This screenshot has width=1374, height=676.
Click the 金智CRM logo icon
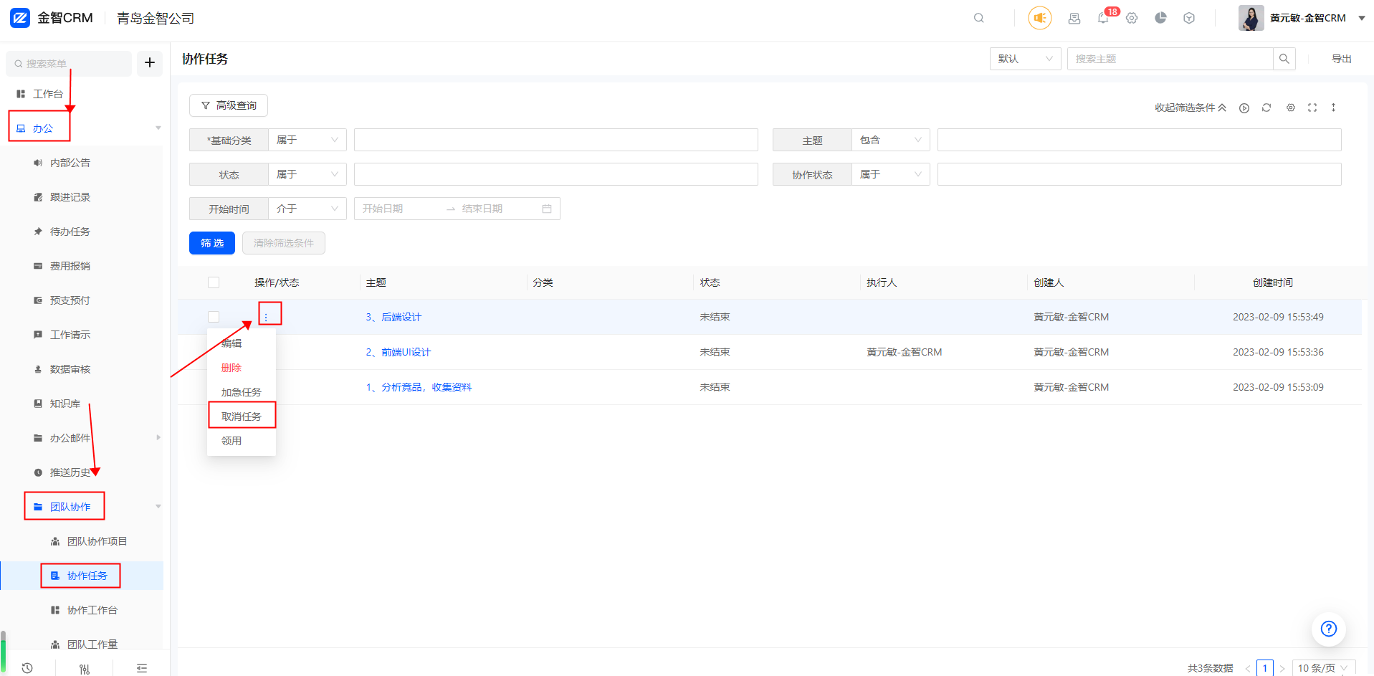click(x=20, y=18)
